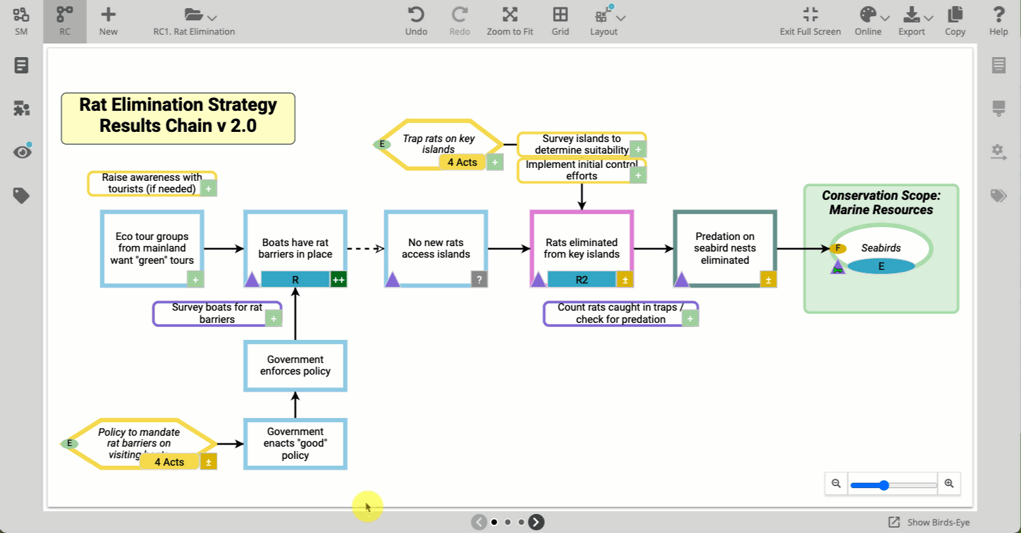Toggle the eye visibility icon in sidebar

22,152
